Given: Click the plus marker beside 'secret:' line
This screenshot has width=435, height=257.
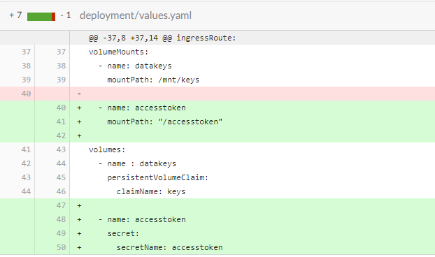Looking at the screenshot, I should (x=79, y=233).
